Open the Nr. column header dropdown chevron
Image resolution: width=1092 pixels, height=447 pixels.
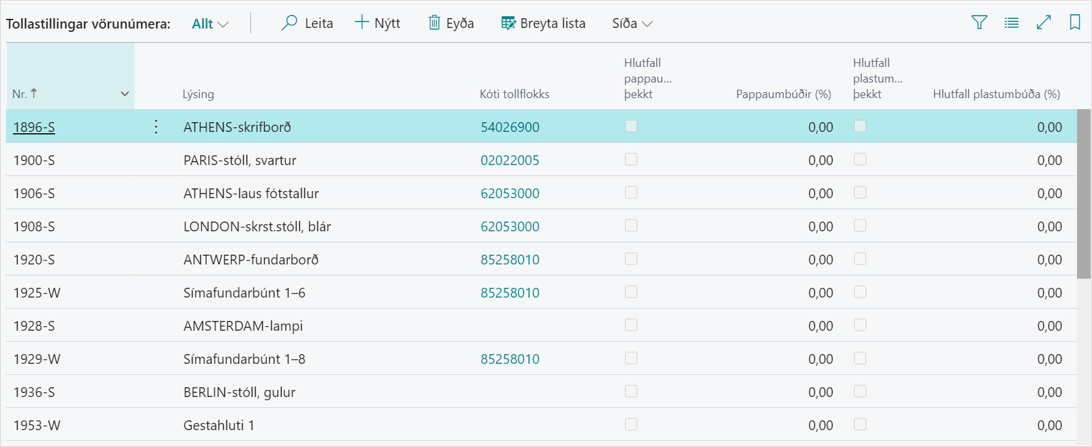coord(125,94)
